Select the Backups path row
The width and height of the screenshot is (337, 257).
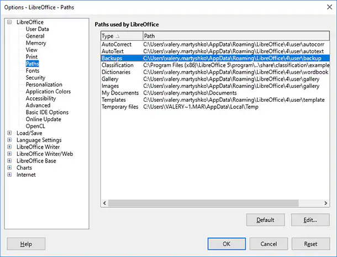point(215,58)
